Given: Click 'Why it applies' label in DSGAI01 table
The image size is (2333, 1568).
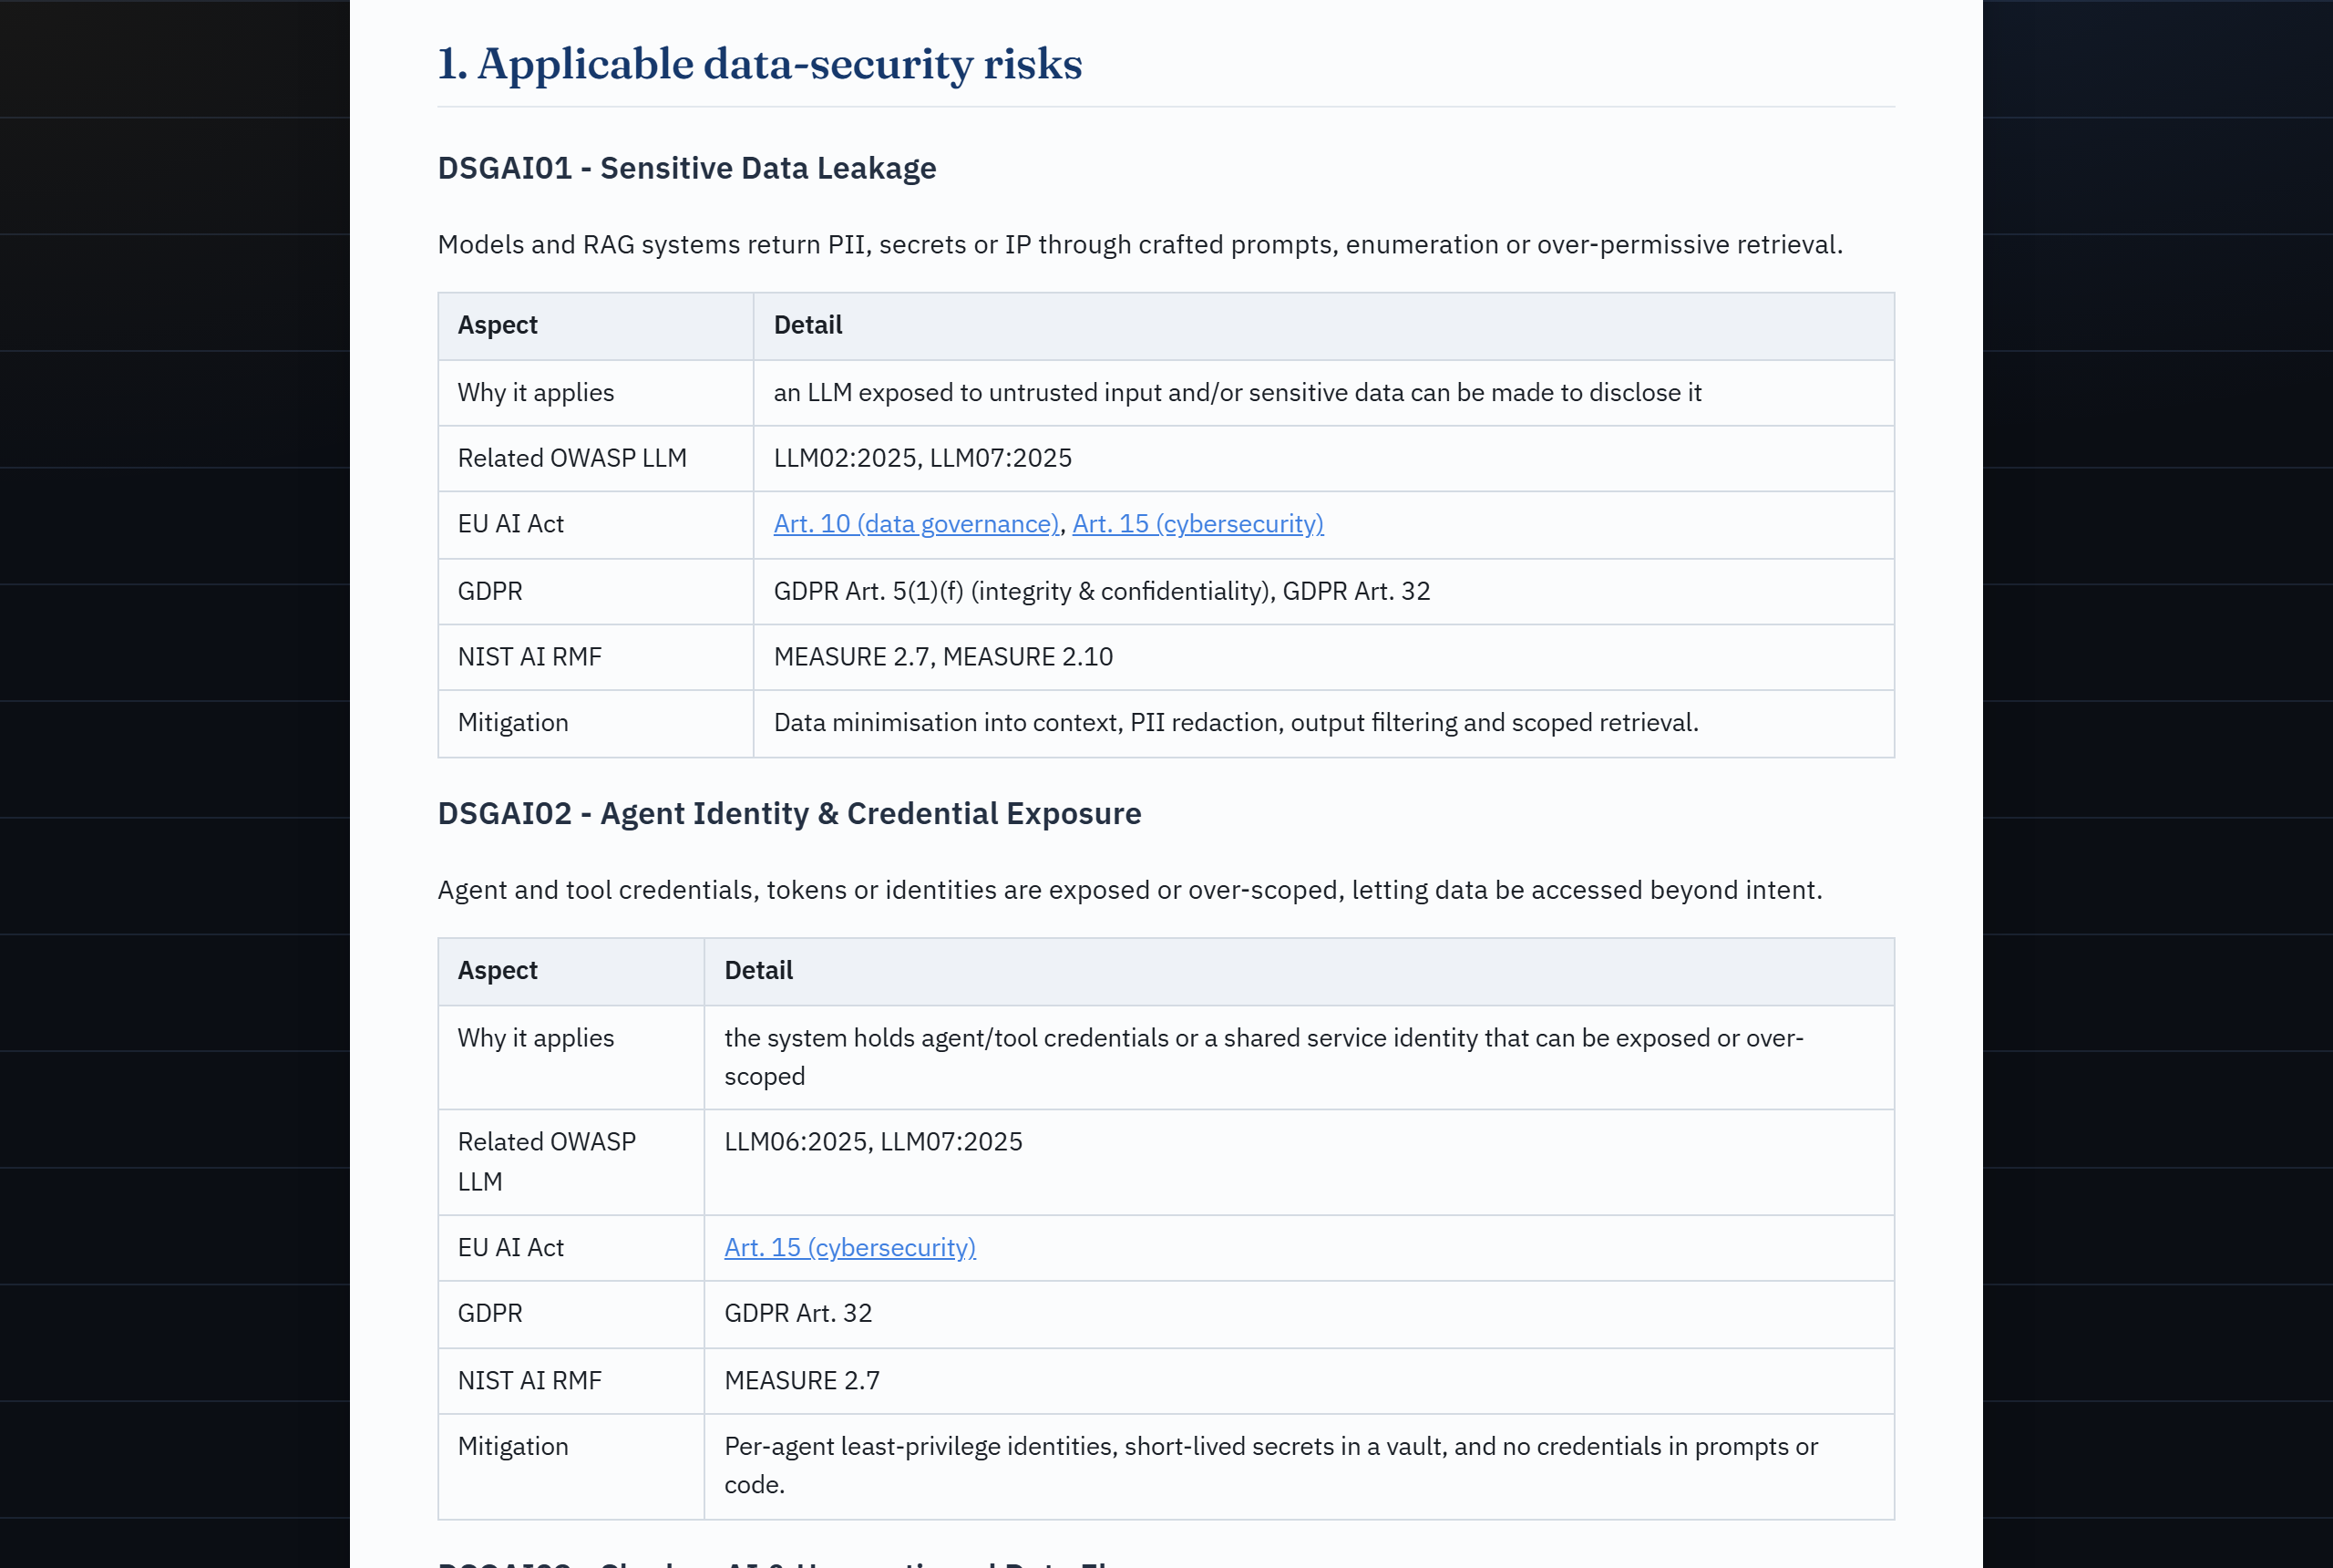Looking at the screenshot, I should coord(536,393).
